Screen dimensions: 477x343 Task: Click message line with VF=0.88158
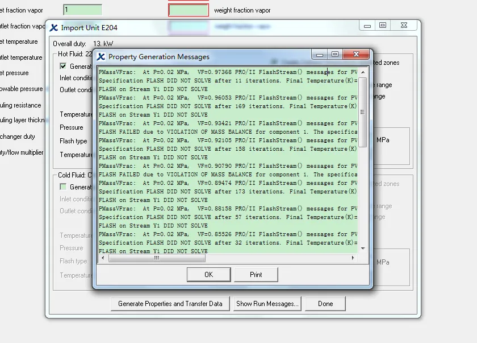click(228, 209)
